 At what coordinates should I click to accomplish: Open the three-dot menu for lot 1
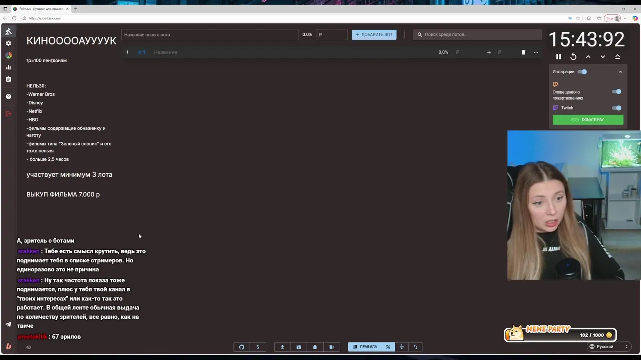pyautogui.click(x=536, y=52)
